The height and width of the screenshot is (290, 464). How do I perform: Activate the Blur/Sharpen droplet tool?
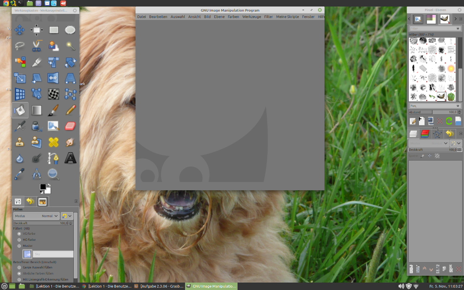pyautogui.click(x=19, y=159)
